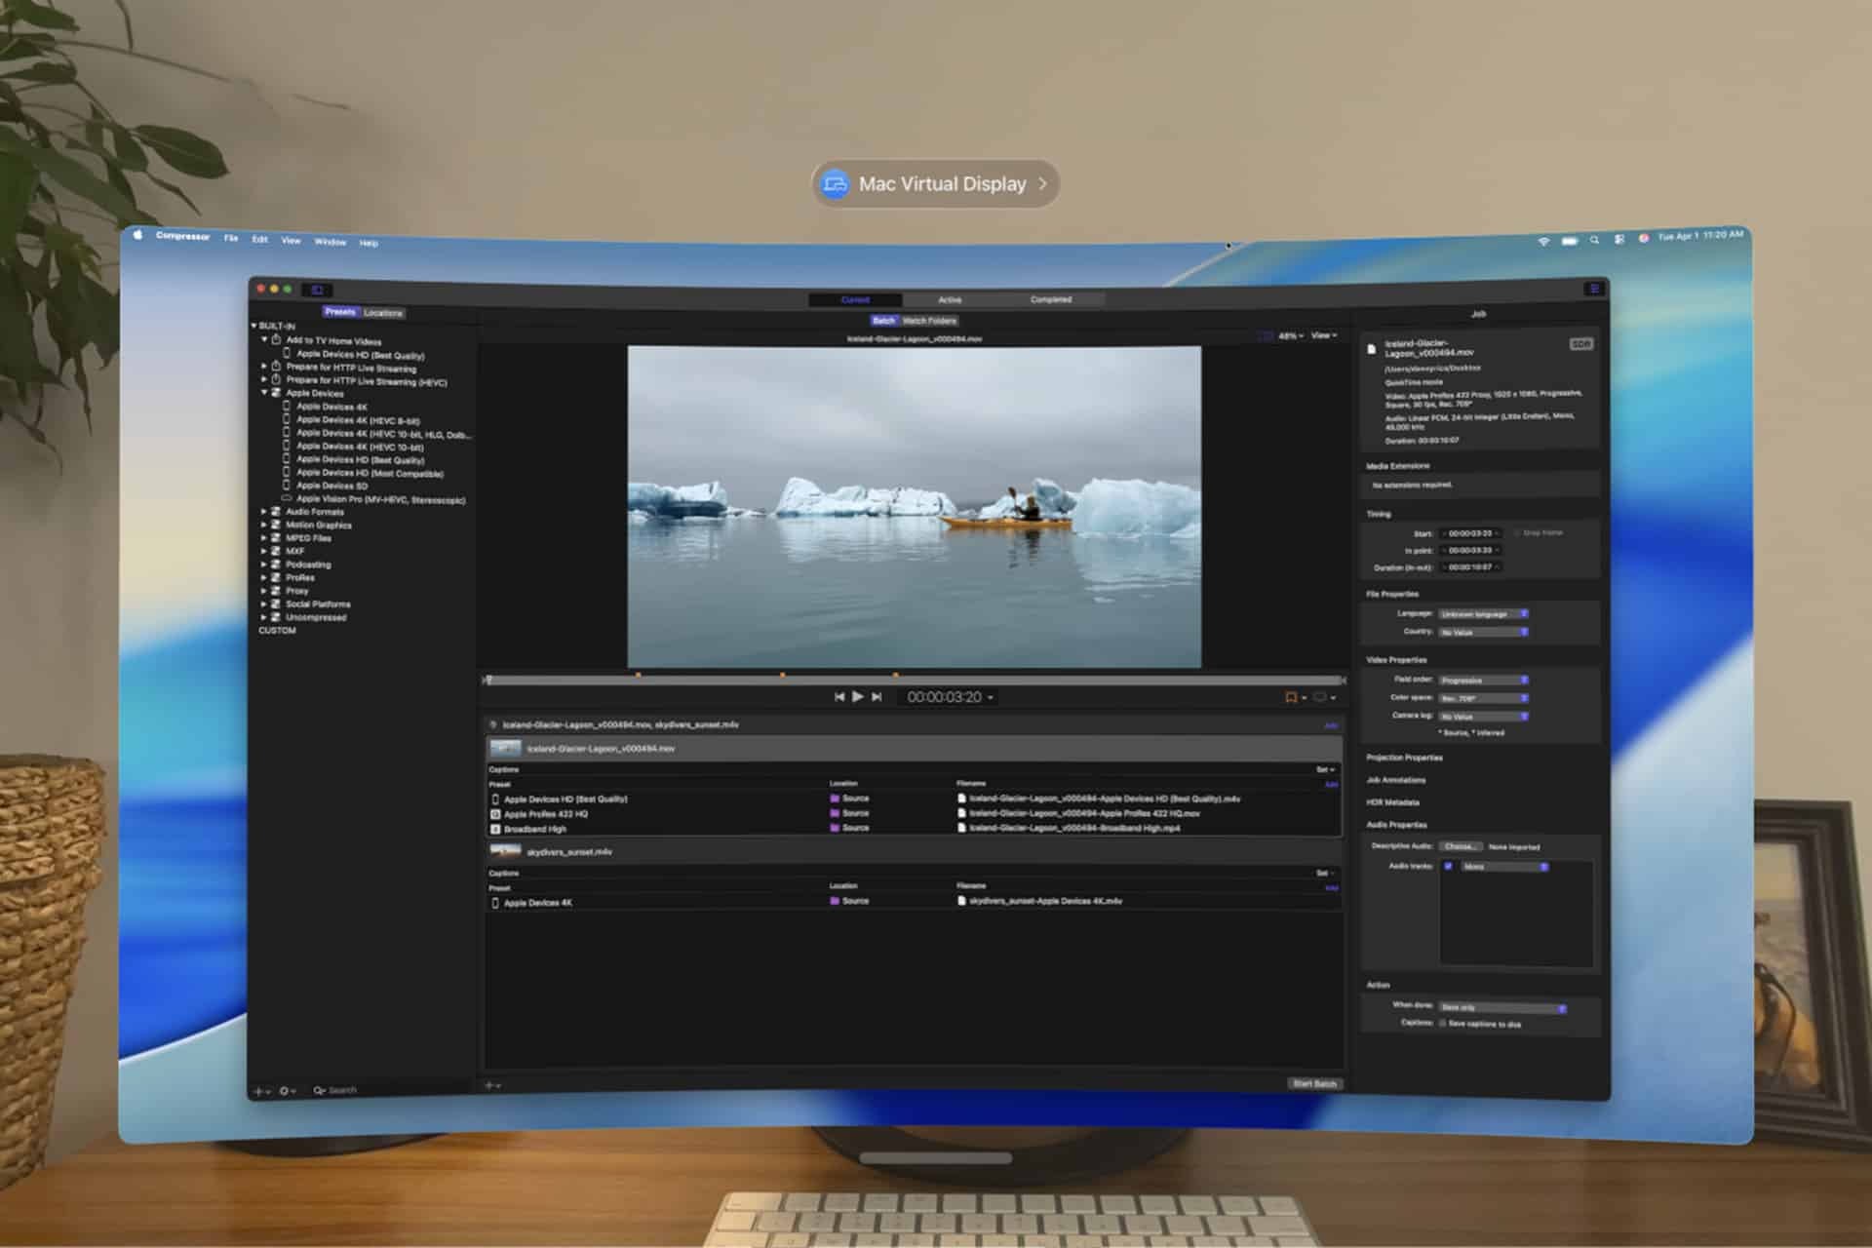1872x1248 pixels.
Task: Expand the Audio Formats preset group
Action: tap(264, 511)
